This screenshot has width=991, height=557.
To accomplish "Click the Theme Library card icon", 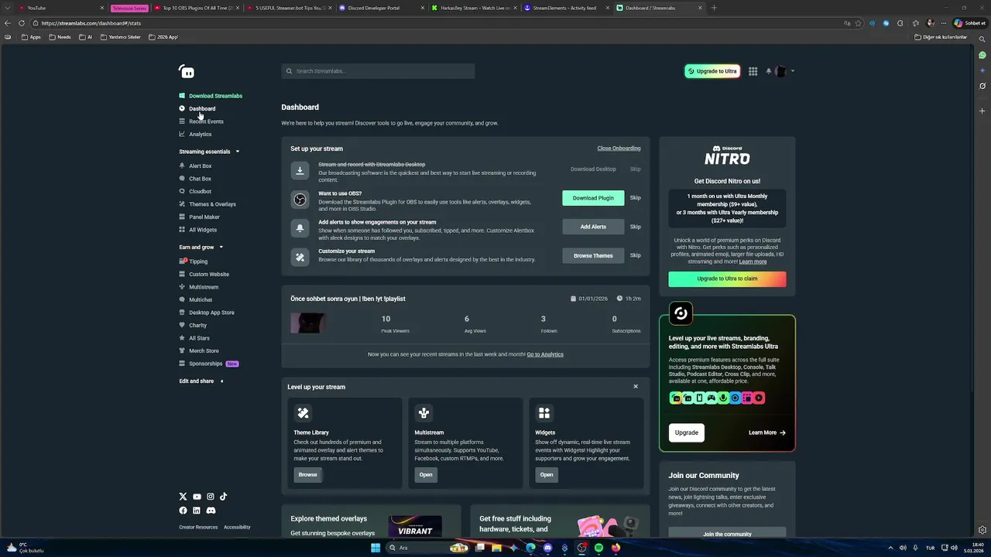I will pos(303,413).
